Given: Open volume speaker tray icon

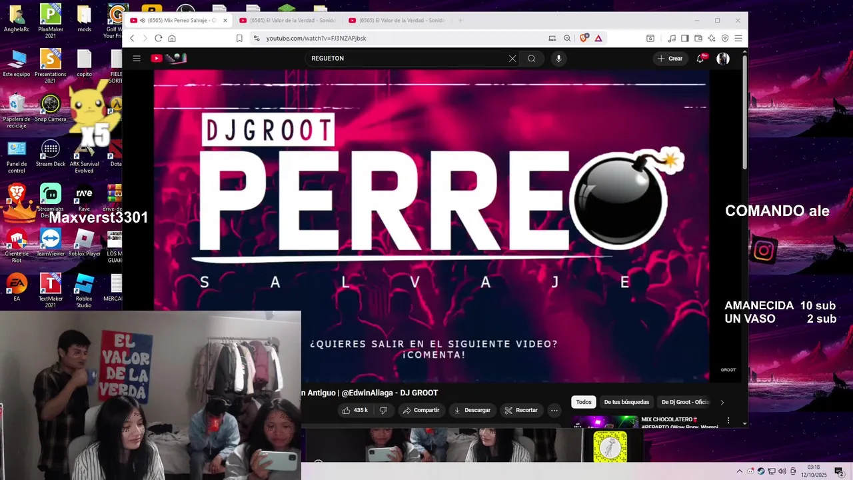Looking at the screenshot, I should point(782,471).
